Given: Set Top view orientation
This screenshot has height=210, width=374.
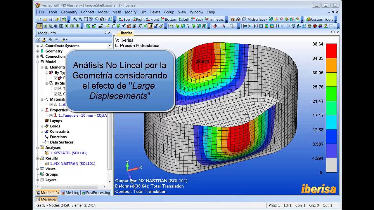Looking at the screenshot, I should click(124, 19).
